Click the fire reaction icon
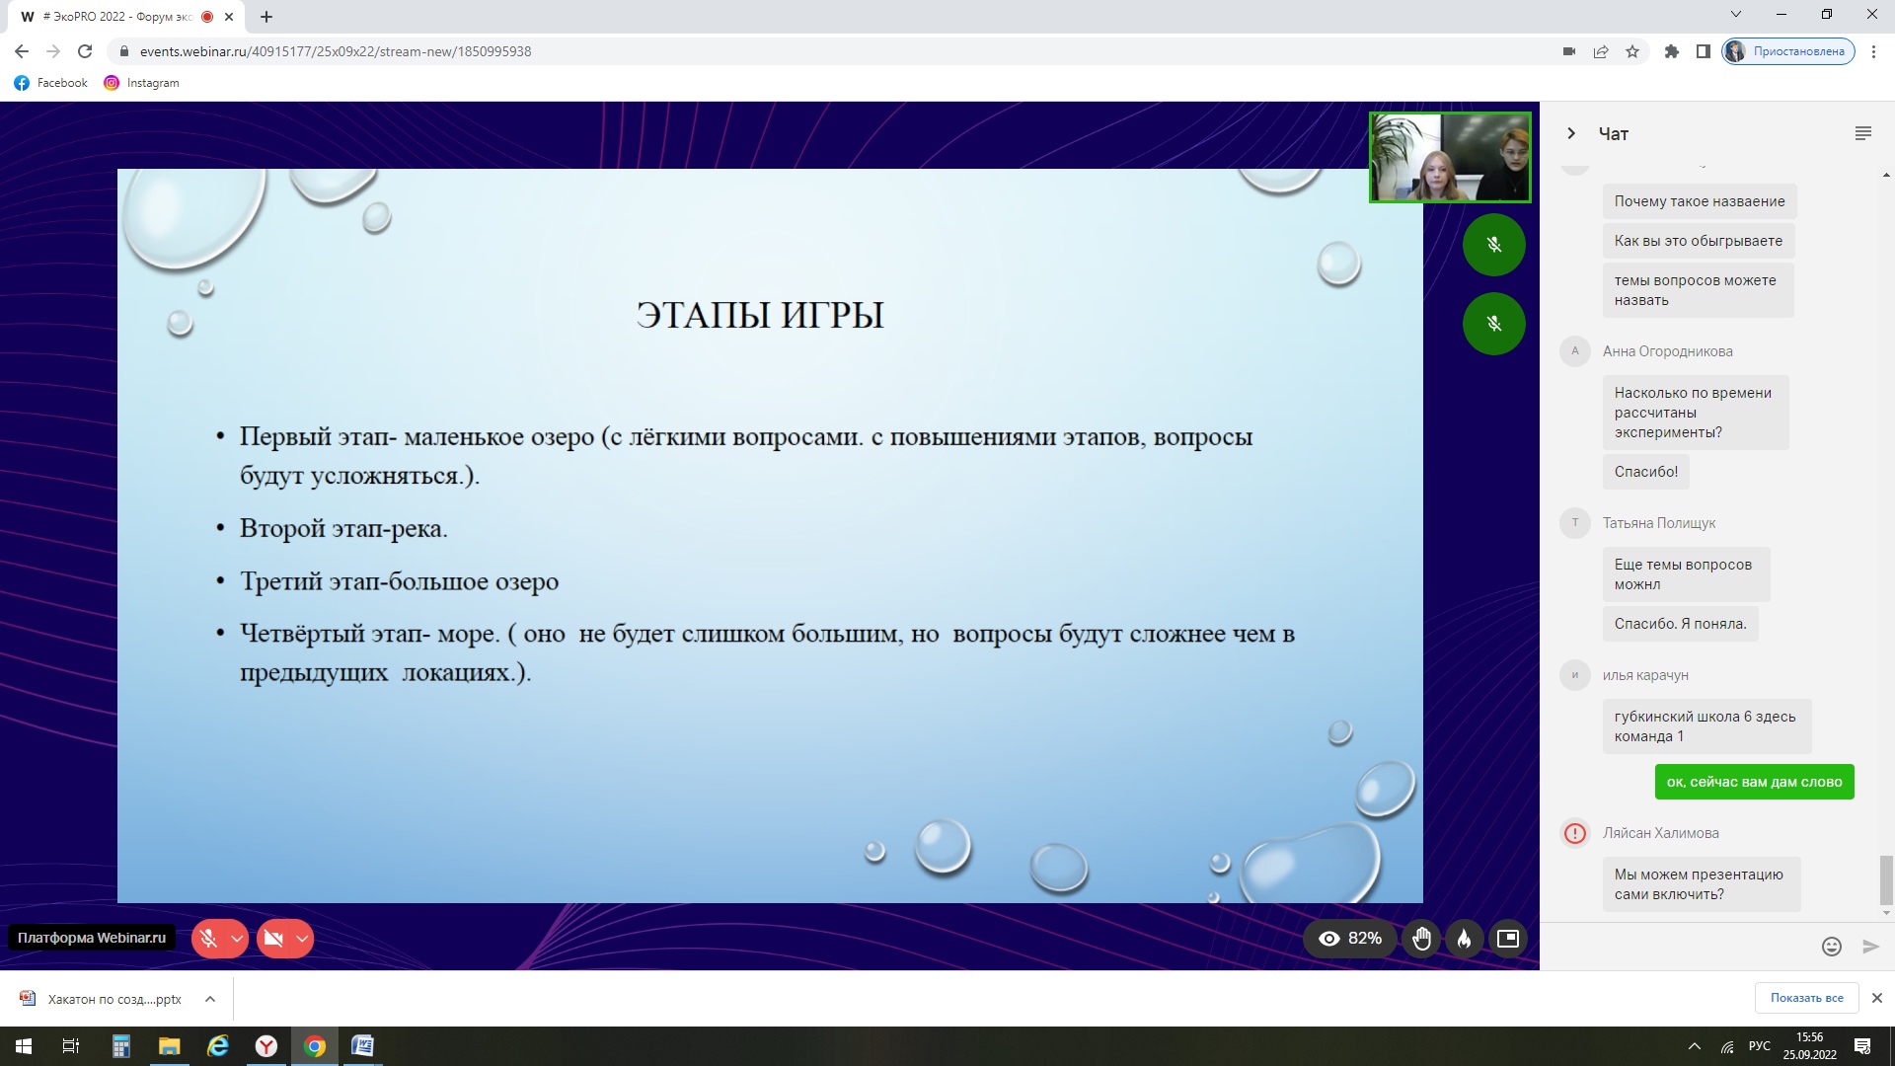The image size is (1895, 1066). (1465, 939)
